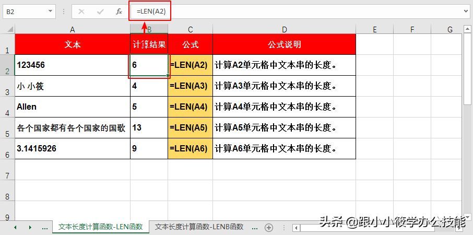Image resolution: width=473 pixels, height=235 pixels.
Task: Select column C header
Action: (x=191, y=29)
